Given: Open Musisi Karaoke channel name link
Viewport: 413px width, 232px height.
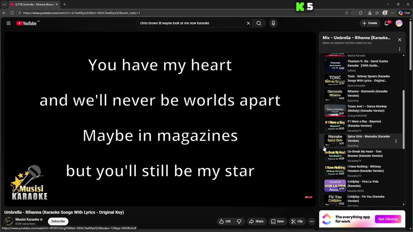Looking at the screenshot, I should point(27,219).
